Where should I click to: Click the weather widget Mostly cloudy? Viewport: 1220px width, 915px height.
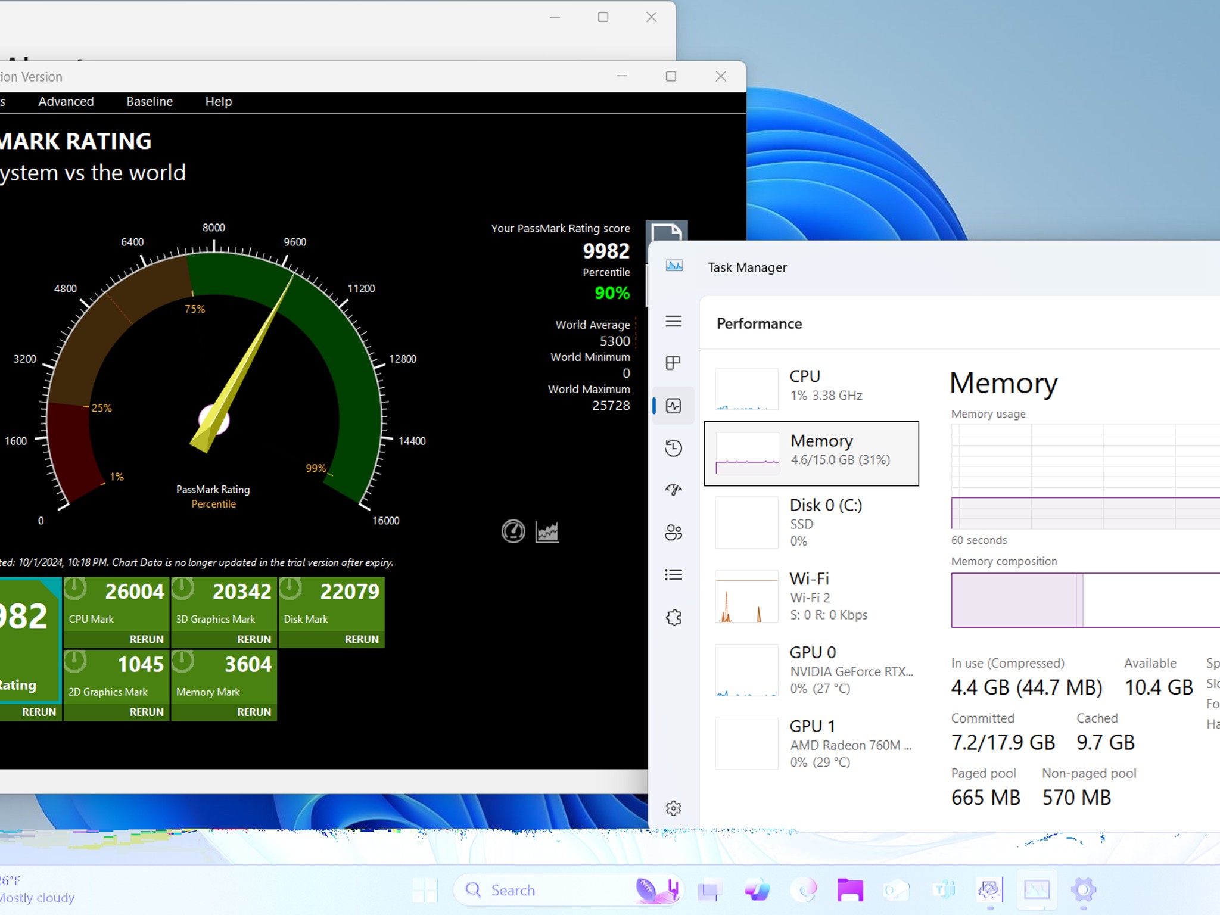[36, 889]
